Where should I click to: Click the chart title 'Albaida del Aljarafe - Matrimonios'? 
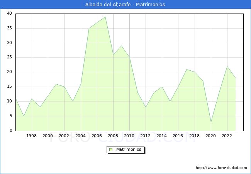[x=125, y=5]
